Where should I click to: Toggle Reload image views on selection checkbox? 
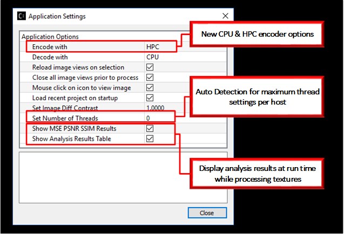point(150,67)
